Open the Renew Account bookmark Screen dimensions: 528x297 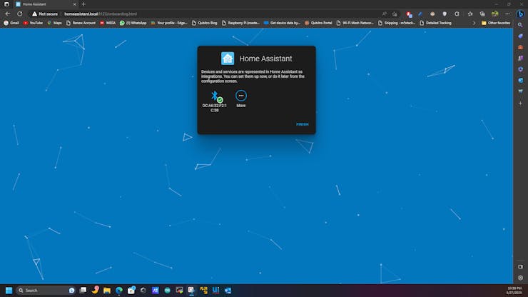click(81, 23)
